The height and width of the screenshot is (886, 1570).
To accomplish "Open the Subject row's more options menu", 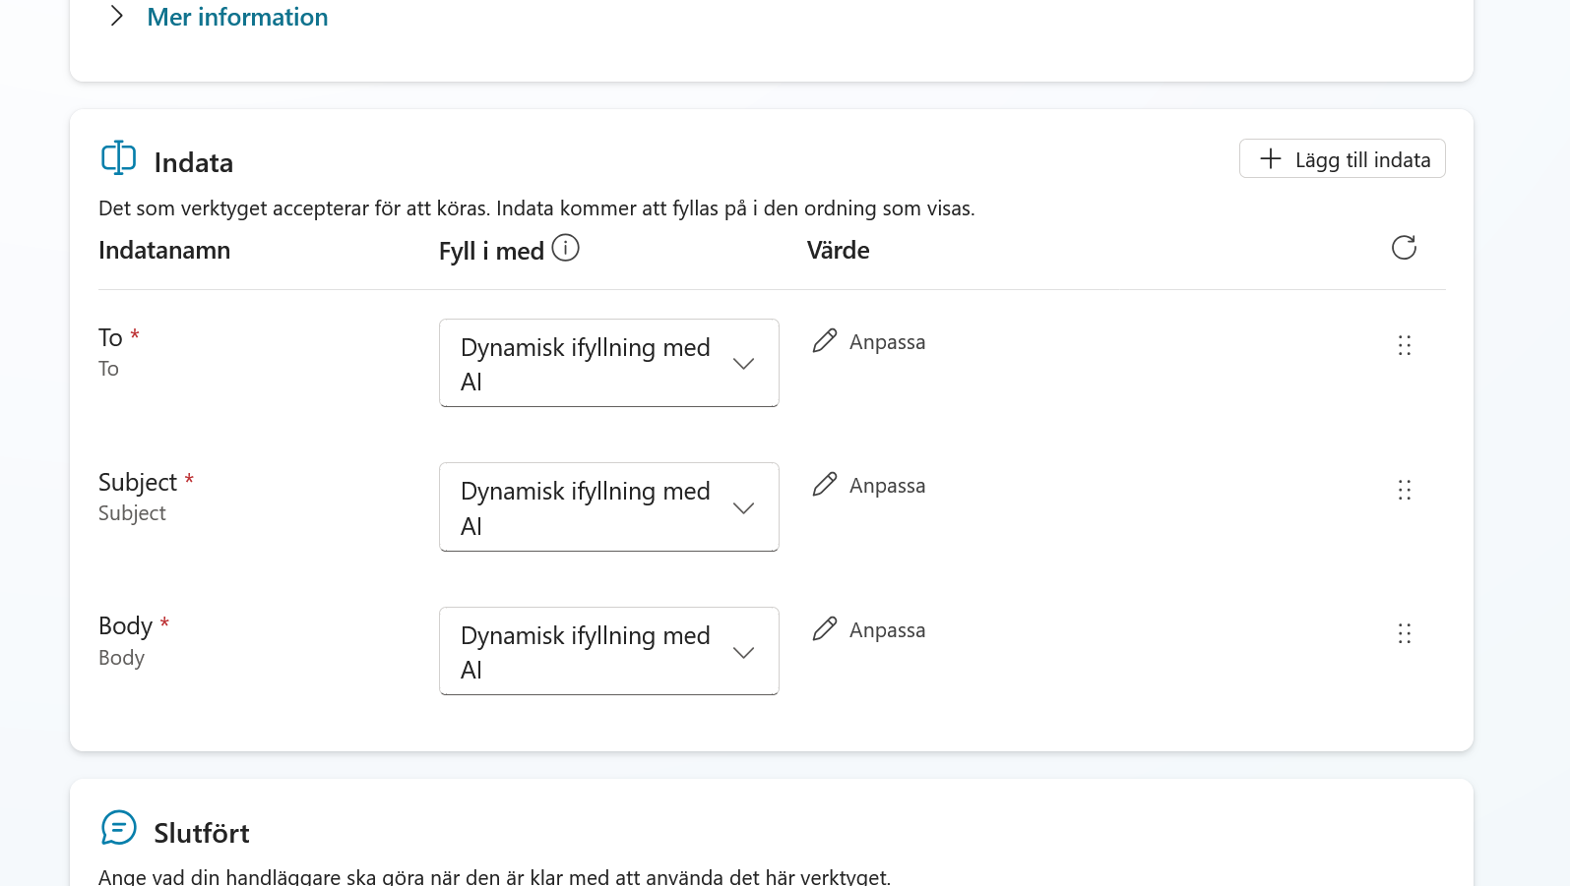I will tap(1405, 490).
